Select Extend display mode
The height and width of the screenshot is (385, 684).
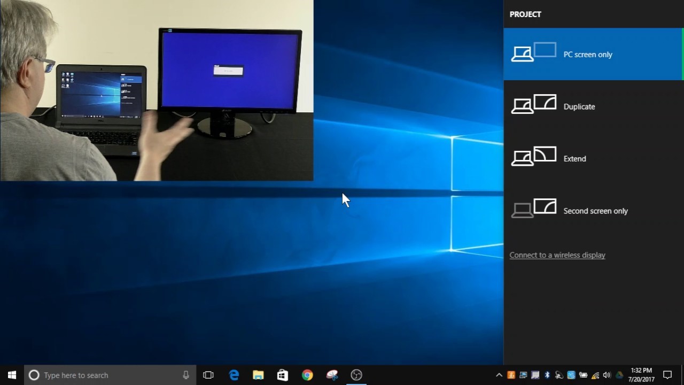click(593, 159)
